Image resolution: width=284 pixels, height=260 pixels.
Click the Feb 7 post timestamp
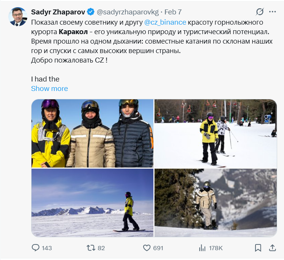click(x=173, y=12)
